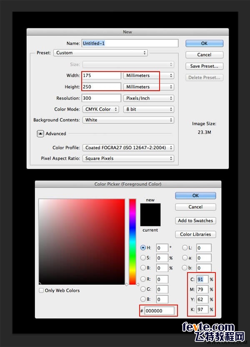This screenshot has height=347, width=250.
Task: Click the Resolution field showing 300
Action: [102, 98]
